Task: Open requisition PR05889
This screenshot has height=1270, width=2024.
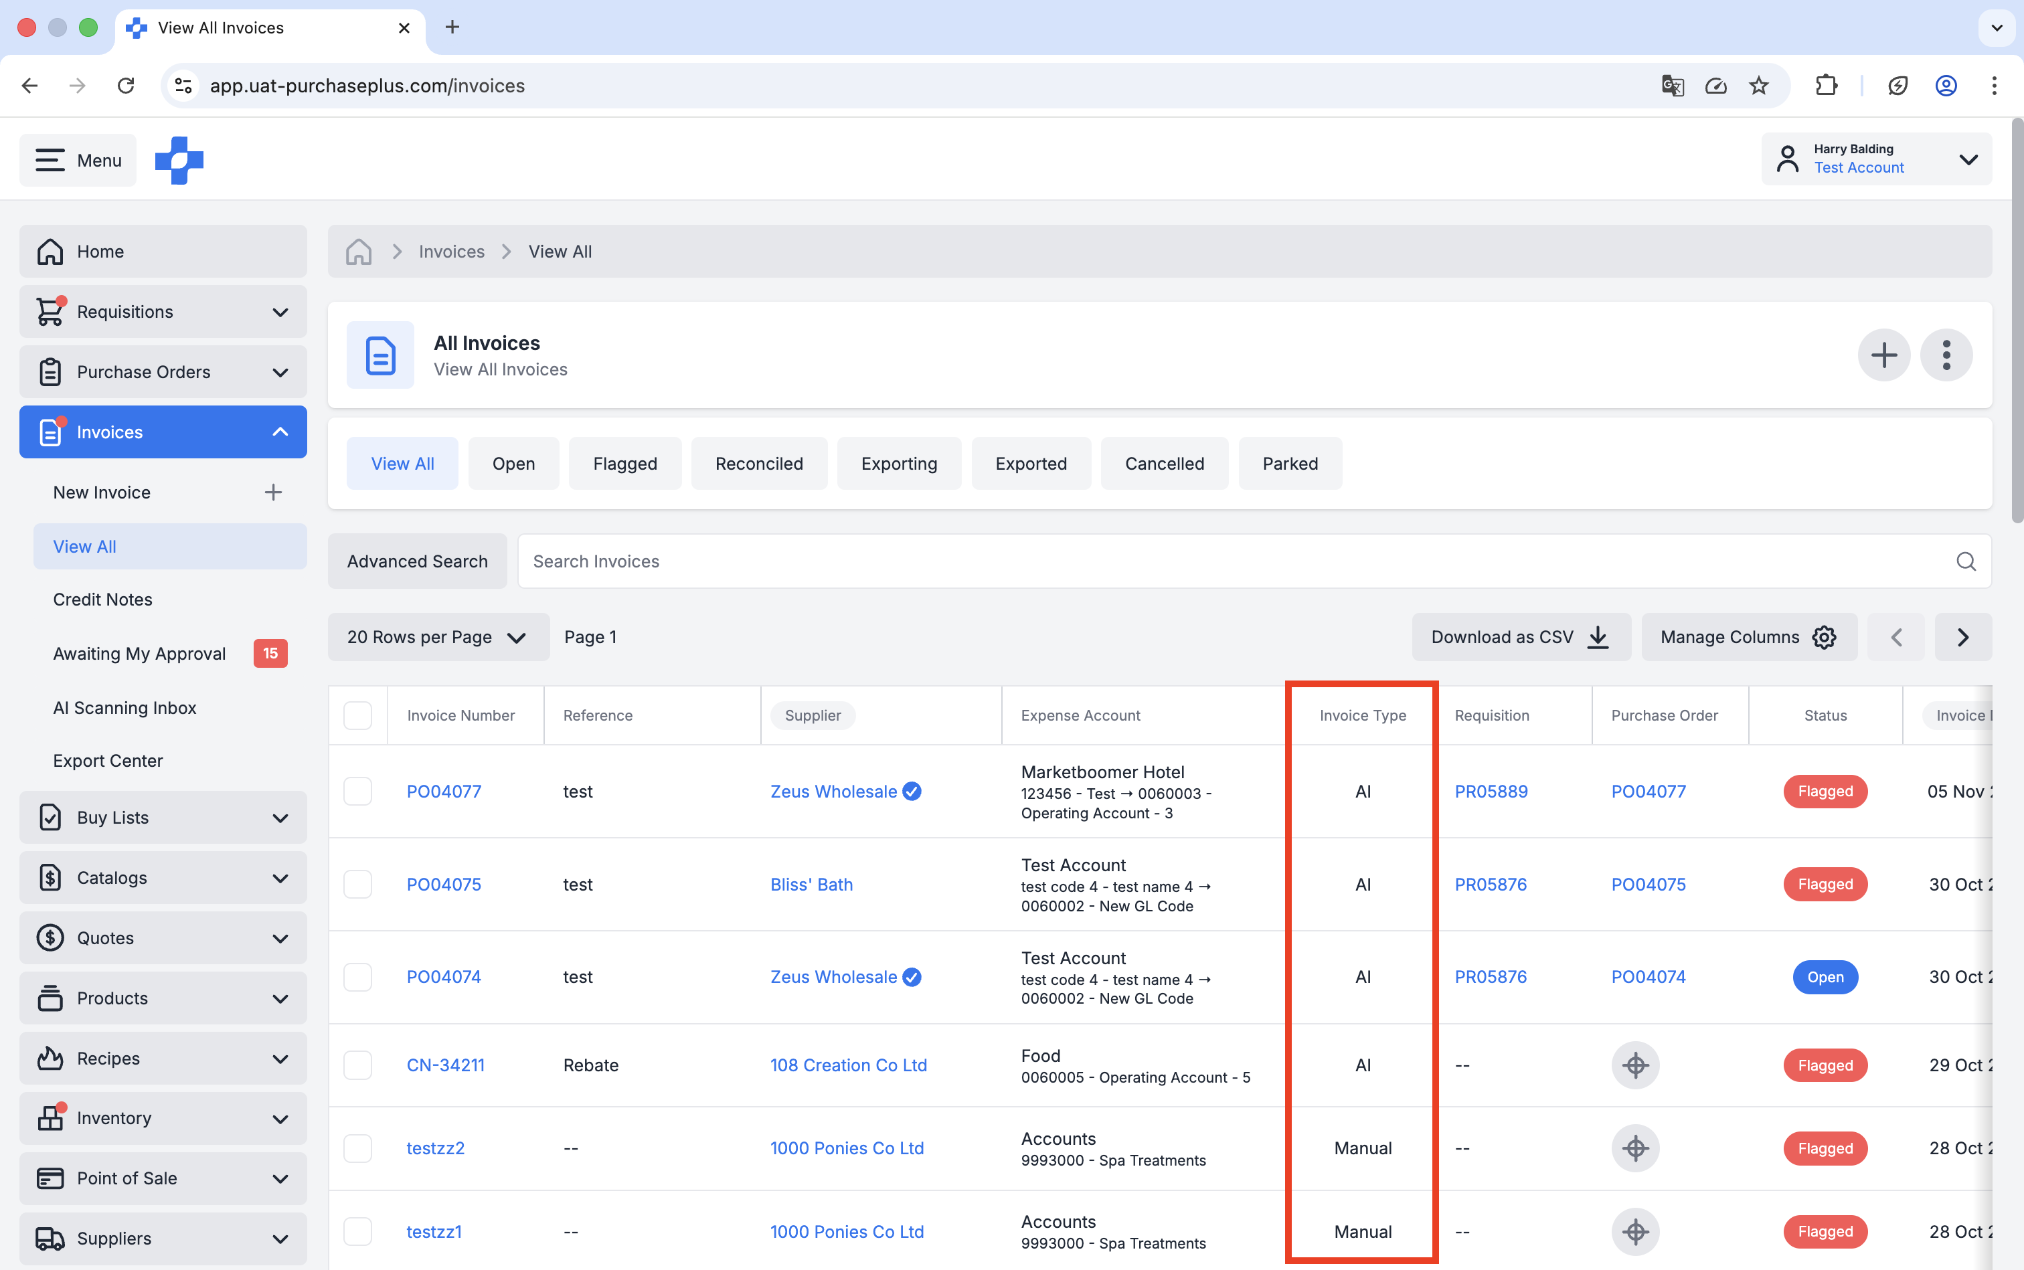Action: (x=1491, y=790)
